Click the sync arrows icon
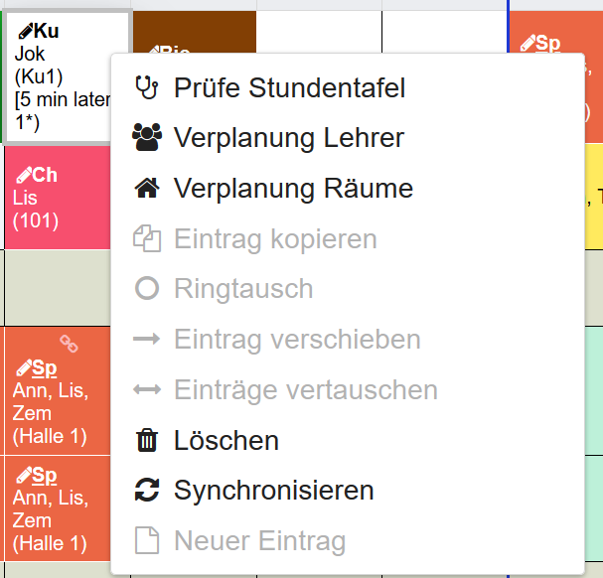 pos(146,491)
